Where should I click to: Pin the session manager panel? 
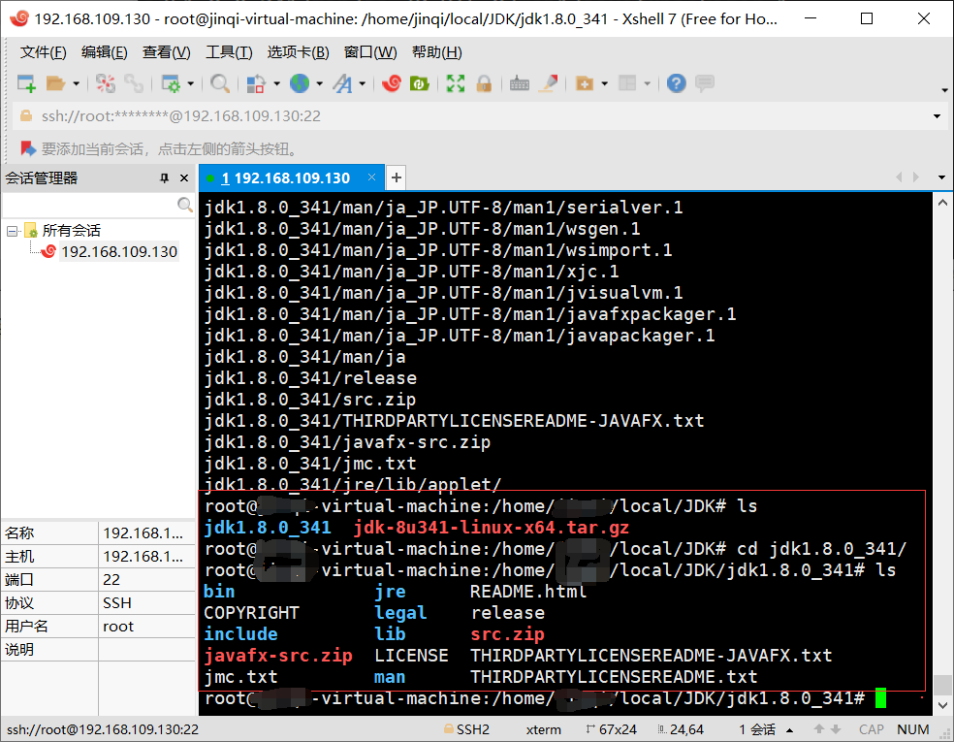click(164, 177)
